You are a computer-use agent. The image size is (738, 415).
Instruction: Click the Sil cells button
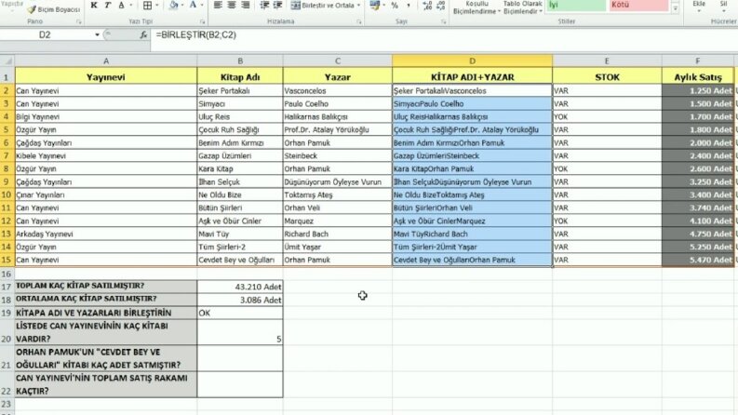tap(723, 7)
